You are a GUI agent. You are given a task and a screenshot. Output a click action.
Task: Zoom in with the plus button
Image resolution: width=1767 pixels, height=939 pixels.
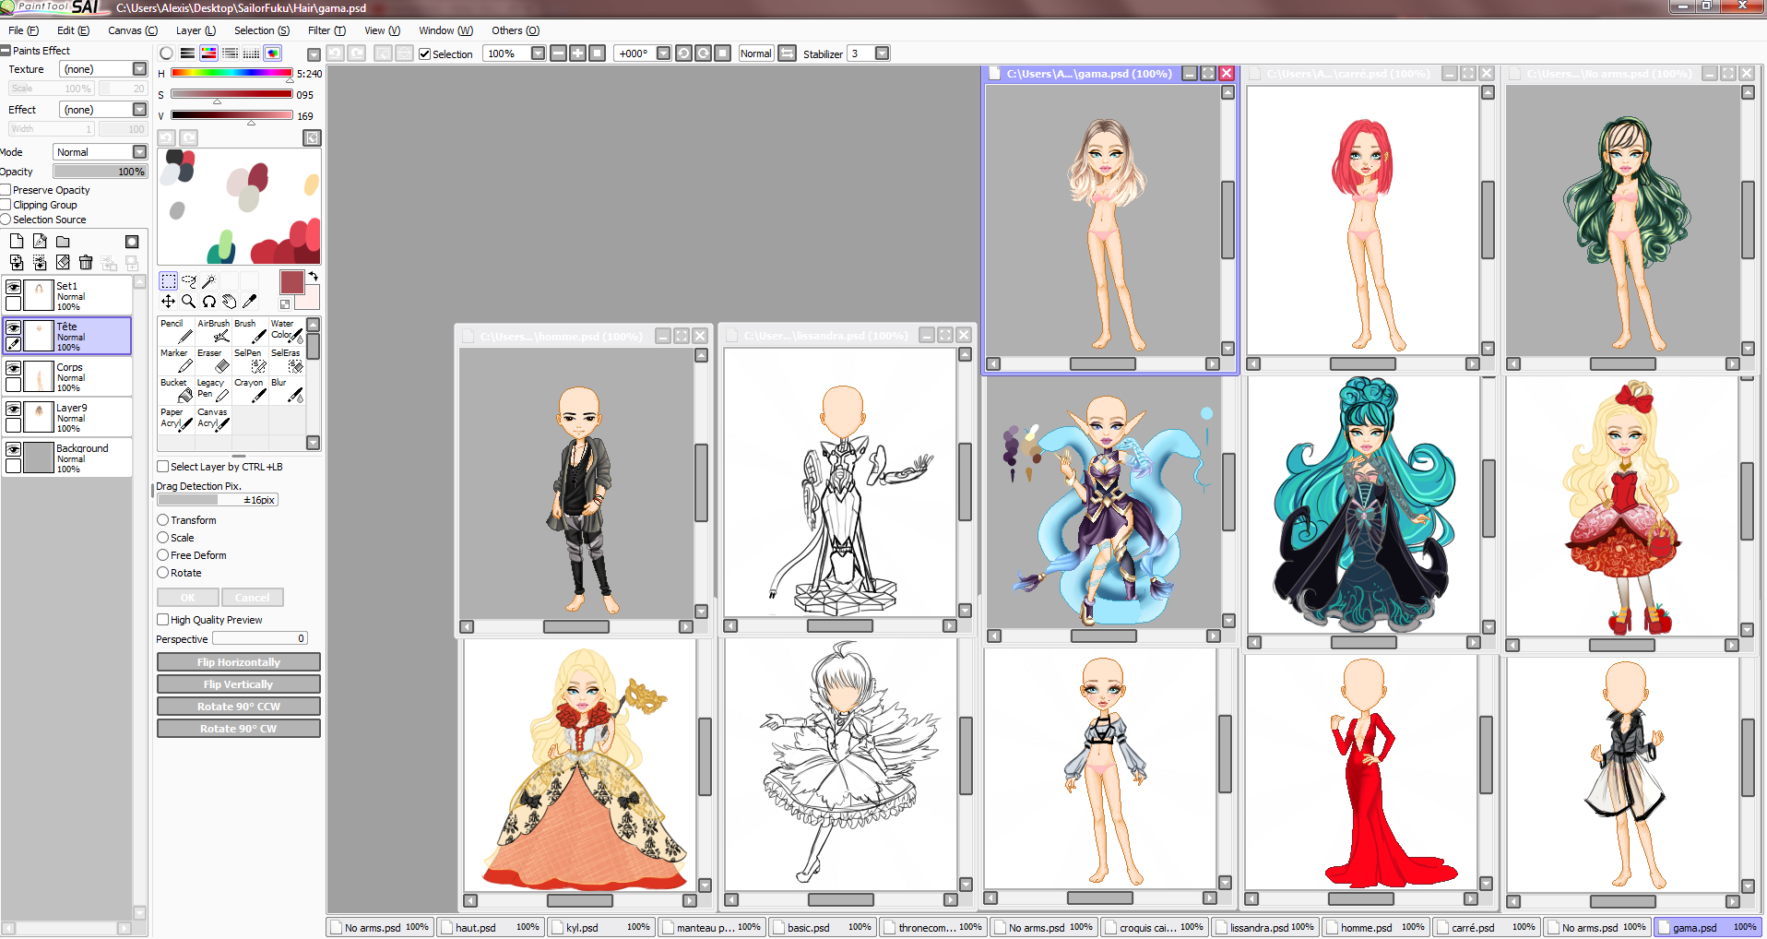[577, 53]
